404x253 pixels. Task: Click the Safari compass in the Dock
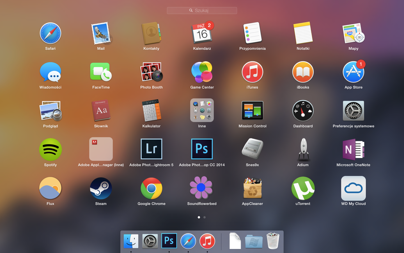tap(188, 241)
